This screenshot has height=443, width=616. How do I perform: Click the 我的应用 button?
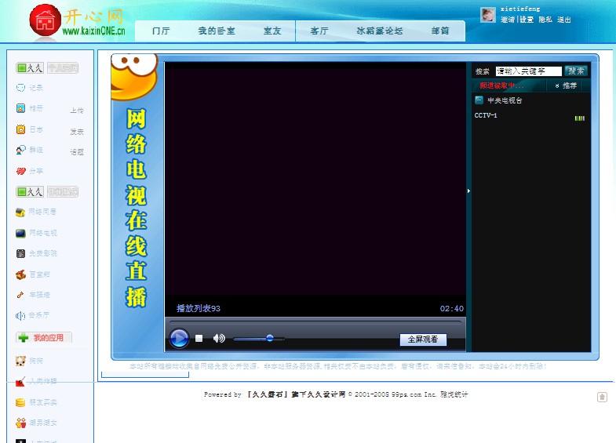coord(44,337)
